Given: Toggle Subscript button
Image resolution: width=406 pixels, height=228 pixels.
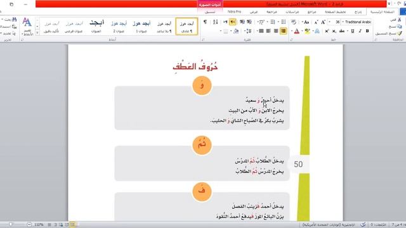Looking at the screenshot, I should [x=334, y=31].
